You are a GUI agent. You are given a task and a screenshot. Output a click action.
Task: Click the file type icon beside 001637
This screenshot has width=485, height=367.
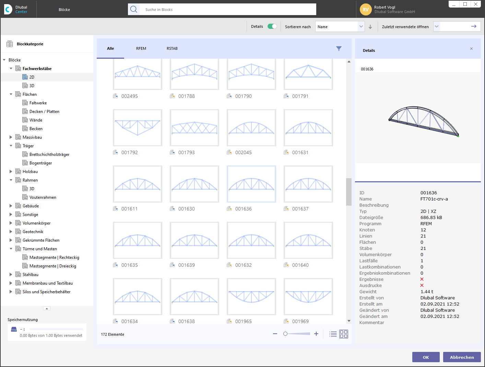[286, 209]
